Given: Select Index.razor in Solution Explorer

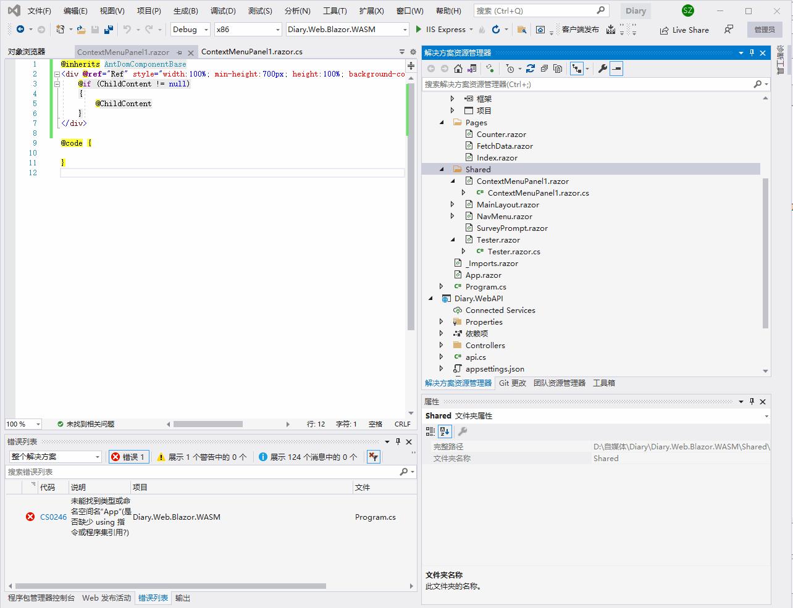Looking at the screenshot, I should point(497,158).
